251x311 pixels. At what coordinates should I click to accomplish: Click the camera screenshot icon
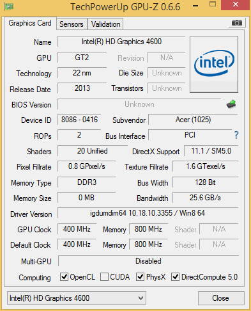tap(237, 22)
